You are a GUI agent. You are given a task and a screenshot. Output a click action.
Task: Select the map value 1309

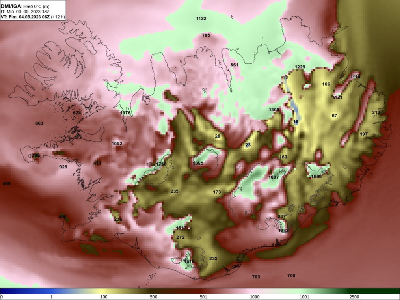(x=274, y=110)
